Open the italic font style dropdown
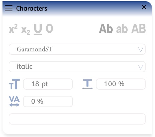 [77, 67]
